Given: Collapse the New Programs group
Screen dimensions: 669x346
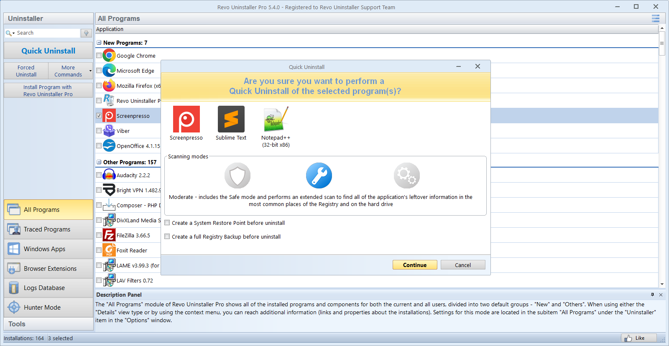Looking at the screenshot, I should click(99, 43).
